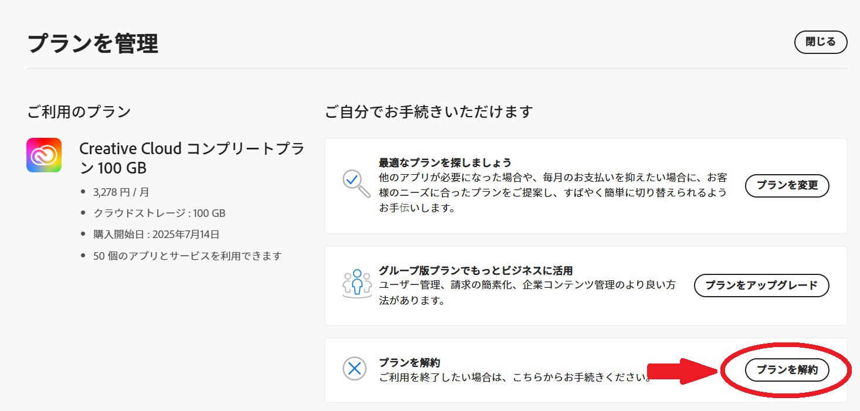Click the 購入開始日 : 2025年7月14日 line
860x411 pixels.
tap(156, 235)
